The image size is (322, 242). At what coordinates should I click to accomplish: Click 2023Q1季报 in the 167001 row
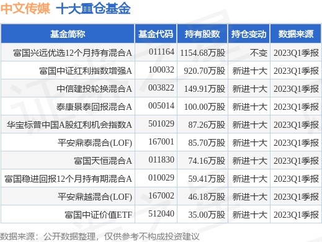pos(296,143)
